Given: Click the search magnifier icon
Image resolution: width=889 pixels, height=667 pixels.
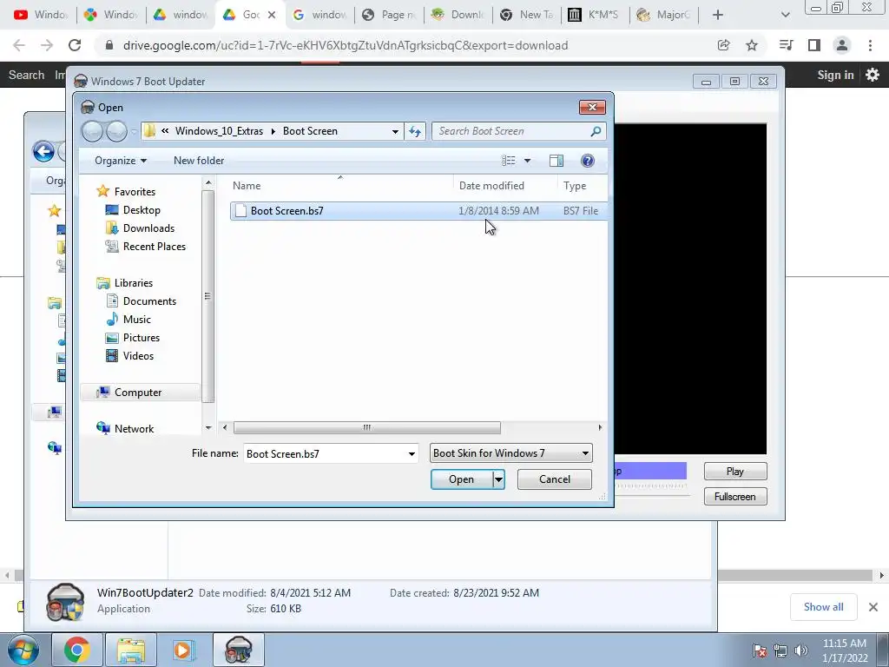Looking at the screenshot, I should coord(596,131).
